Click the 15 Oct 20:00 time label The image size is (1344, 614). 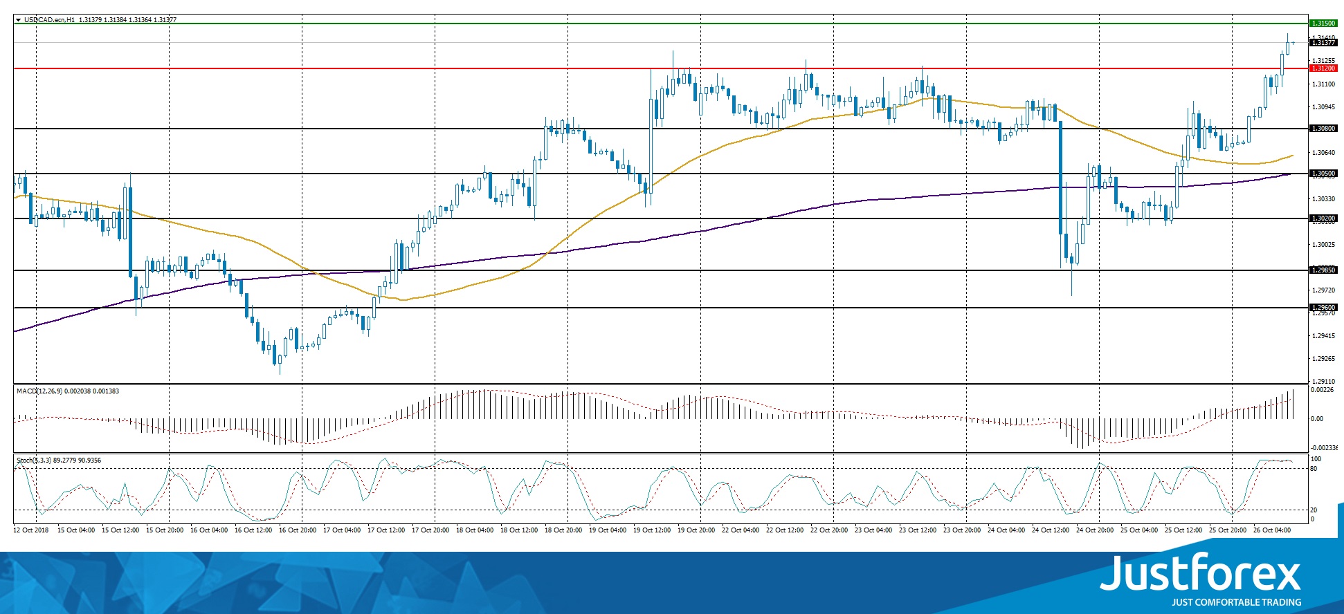[x=165, y=530]
